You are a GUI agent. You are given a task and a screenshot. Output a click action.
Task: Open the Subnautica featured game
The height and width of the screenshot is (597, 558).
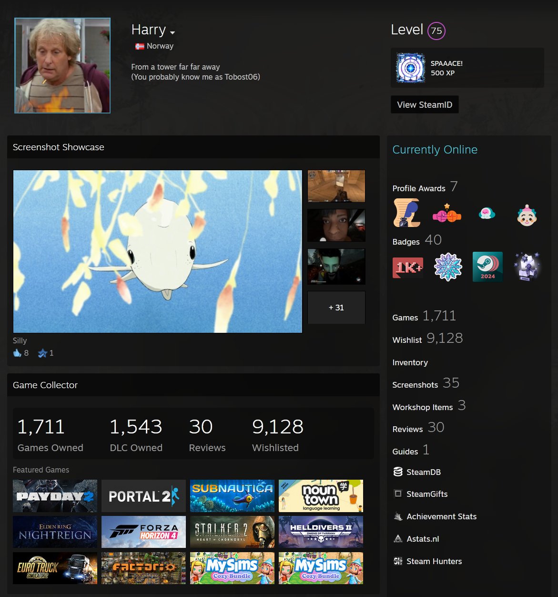pos(232,496)
